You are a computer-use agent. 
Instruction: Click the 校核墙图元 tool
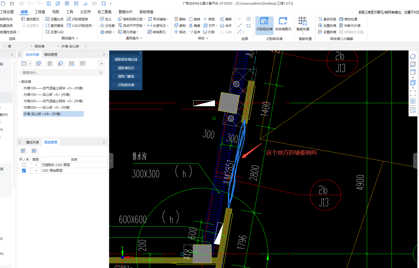coord(283,25)
